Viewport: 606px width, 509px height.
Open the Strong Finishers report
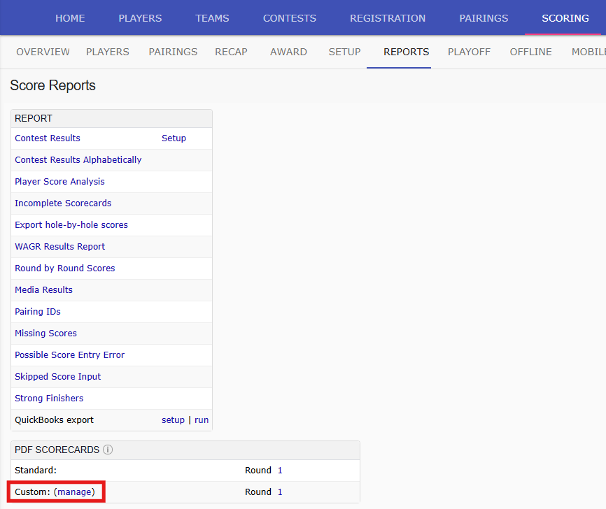[49, 398]
